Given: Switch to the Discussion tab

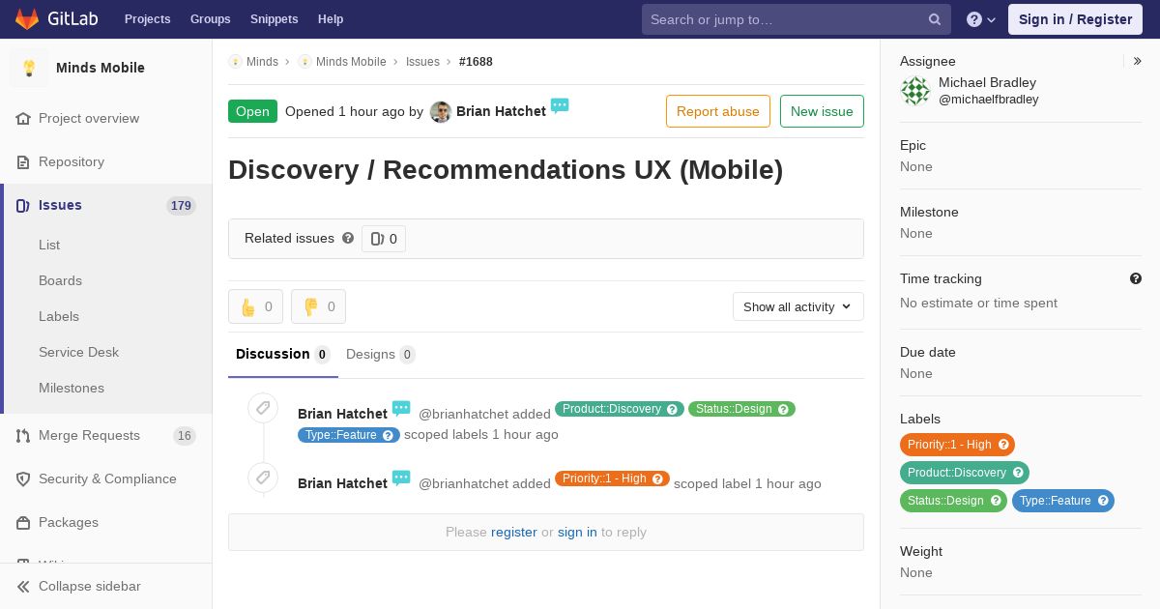Looking at the screenshot, I should click(x=283, y=354).
